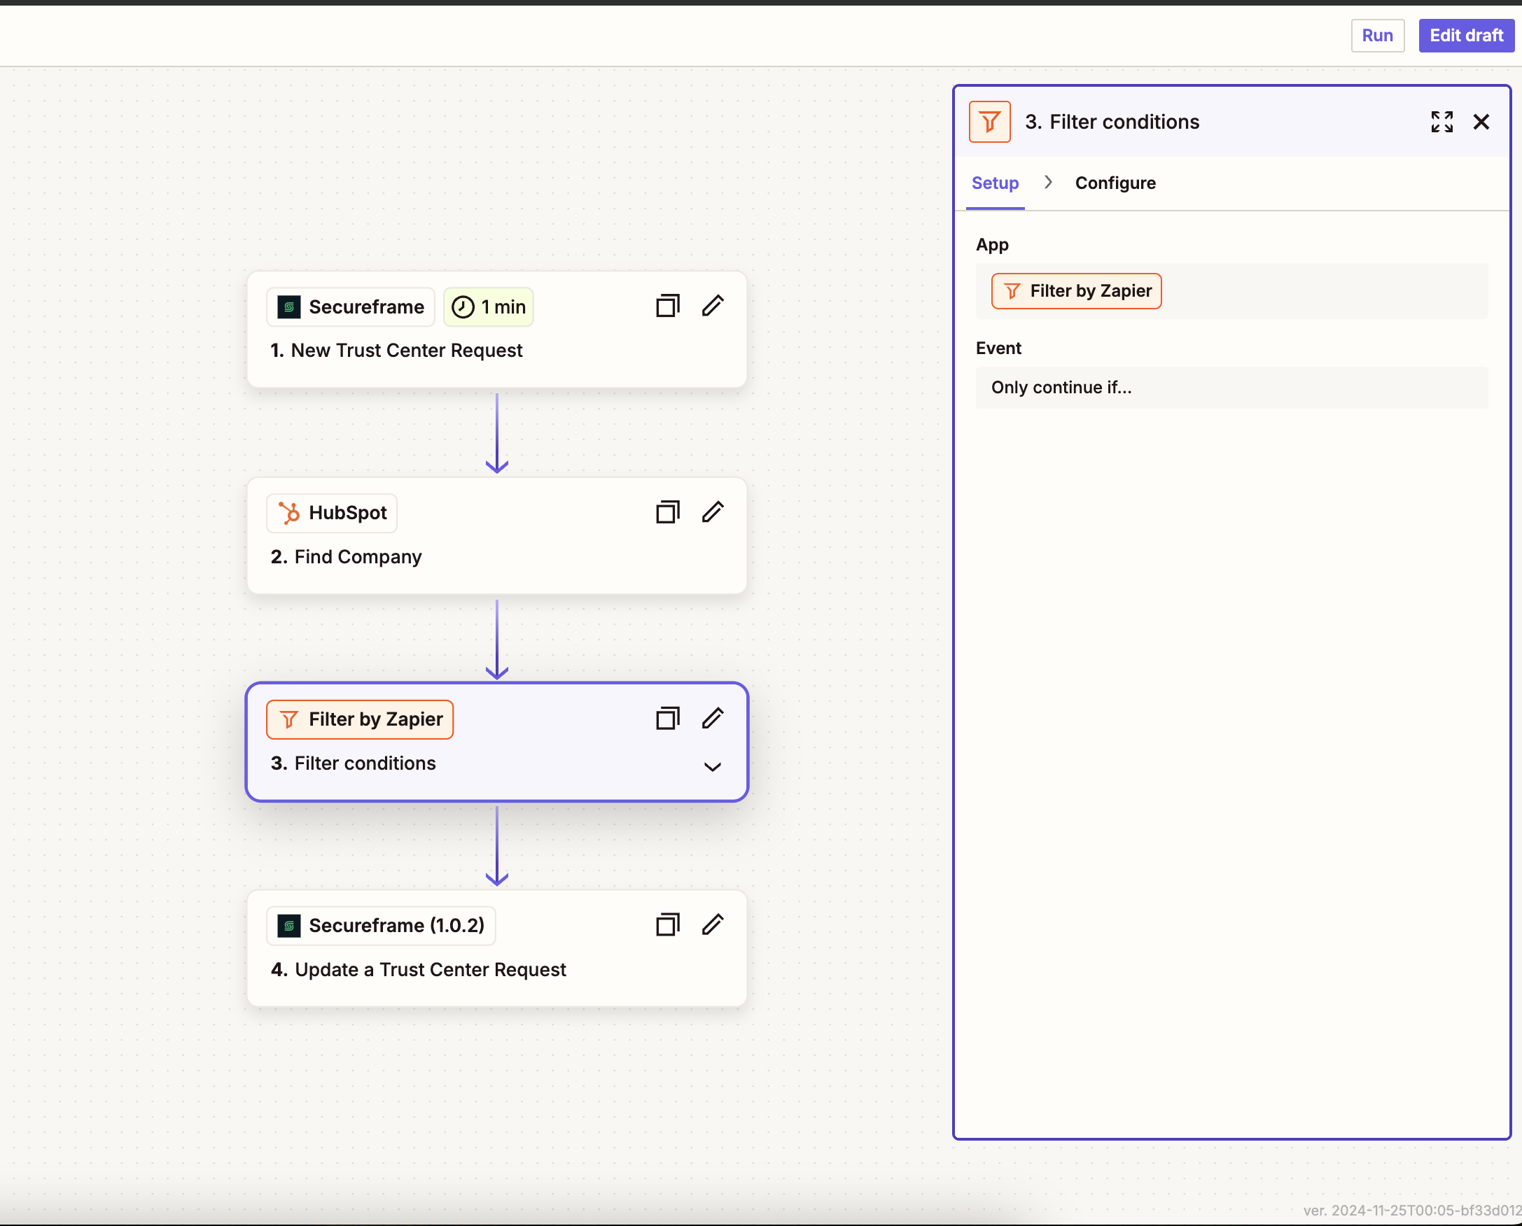Open the Filter by Zapier app selector

point(1076,291)
